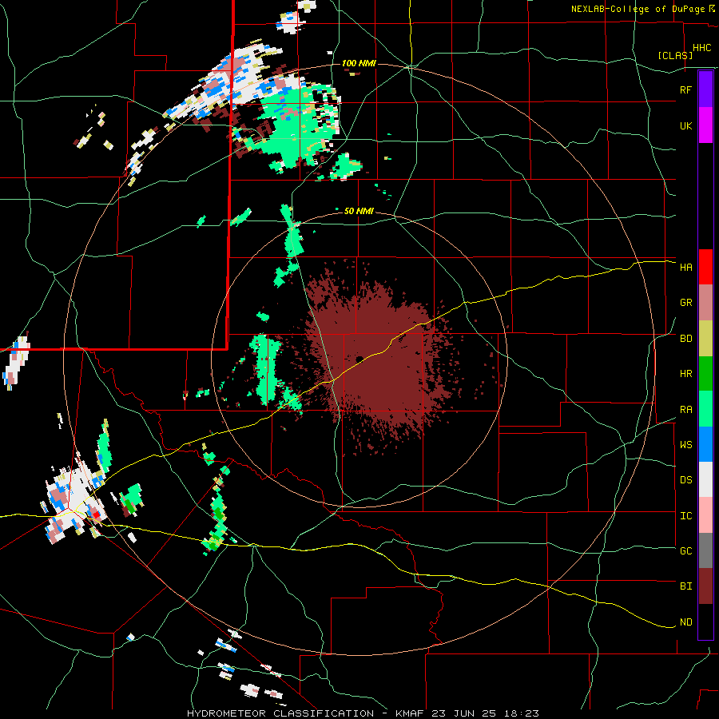Click the "HYDROMETEOR CLASSIFICATION" caption text
The width and height of the screenshot is (719, 719).
coord(280,713)
